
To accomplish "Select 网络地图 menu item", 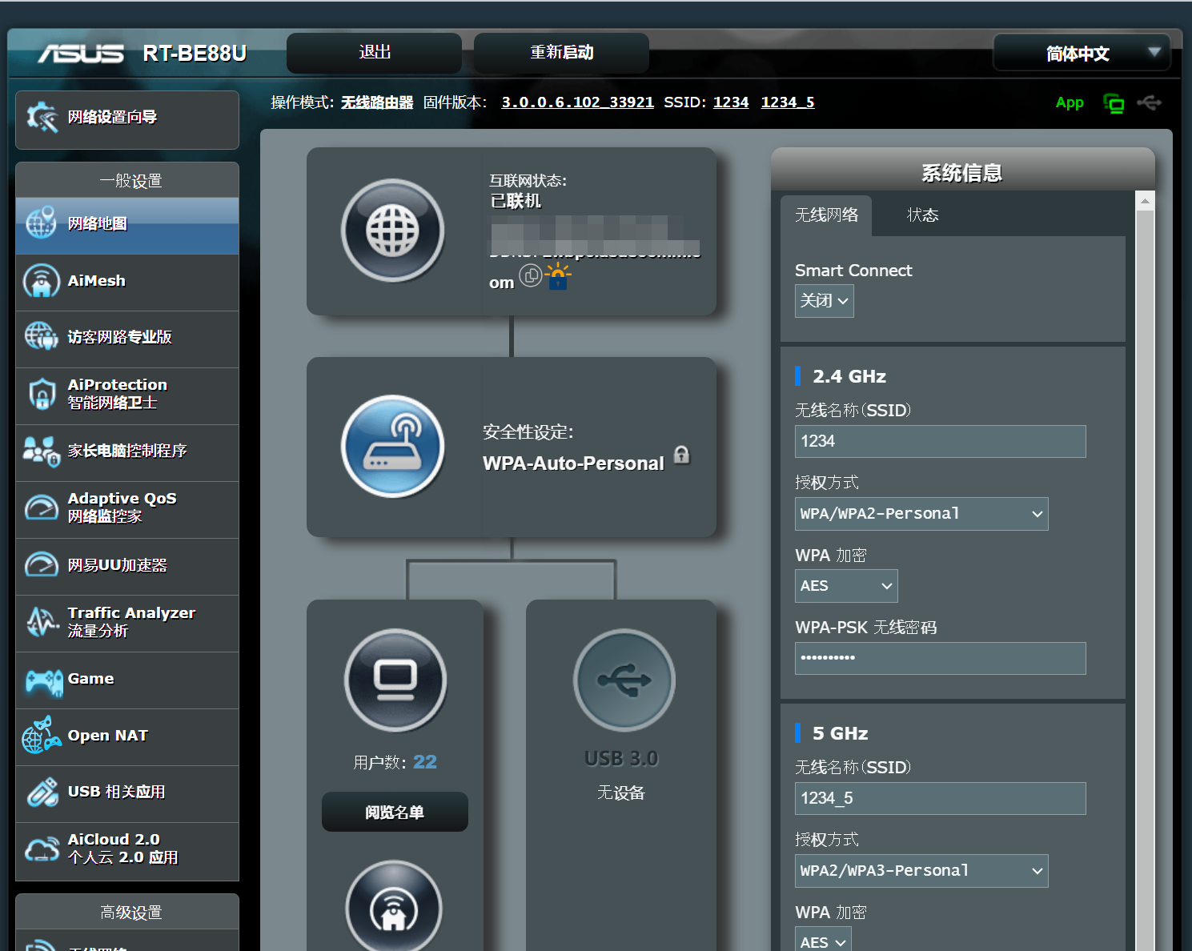I will pos(127,225).
